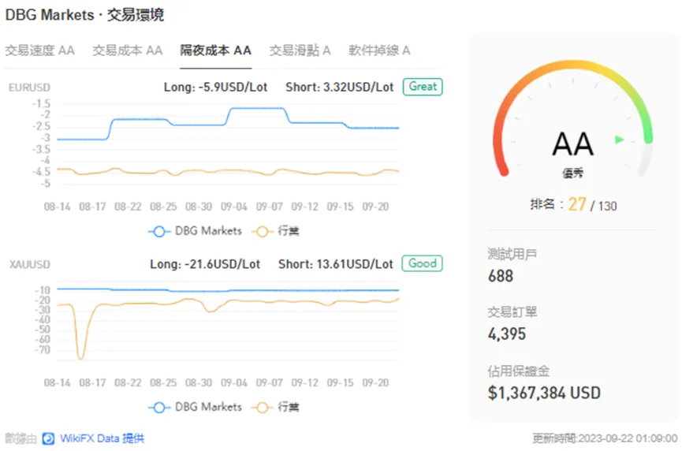Click the Great rating badge for EURUSD
The width and height of the screenshot is (682, 451).
pyautogui.click(x=423, y=87)
